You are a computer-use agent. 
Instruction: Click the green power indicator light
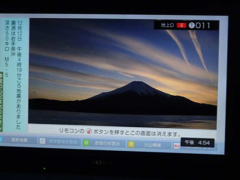pyautogui.click(x=44, y=168)
